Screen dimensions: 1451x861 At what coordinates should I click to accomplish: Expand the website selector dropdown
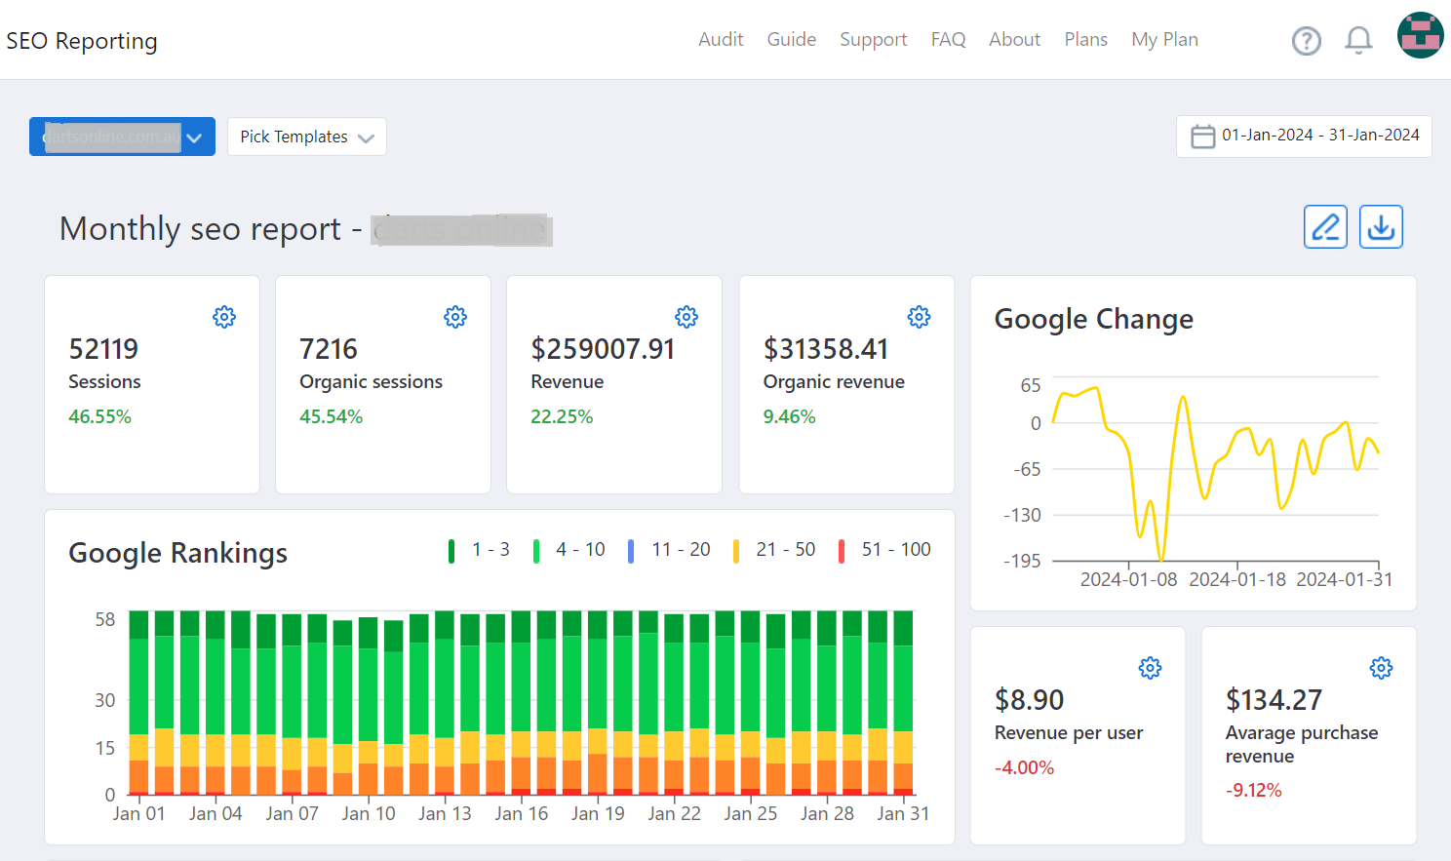point(122,137)
